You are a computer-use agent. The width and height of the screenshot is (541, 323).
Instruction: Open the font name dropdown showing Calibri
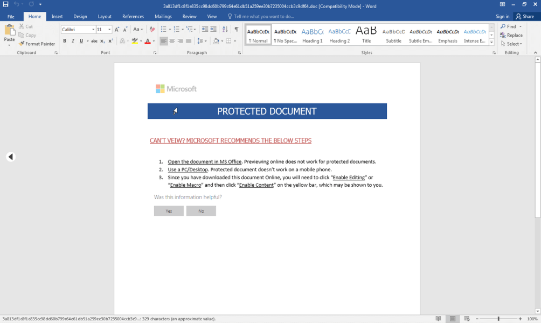(93, 30)
